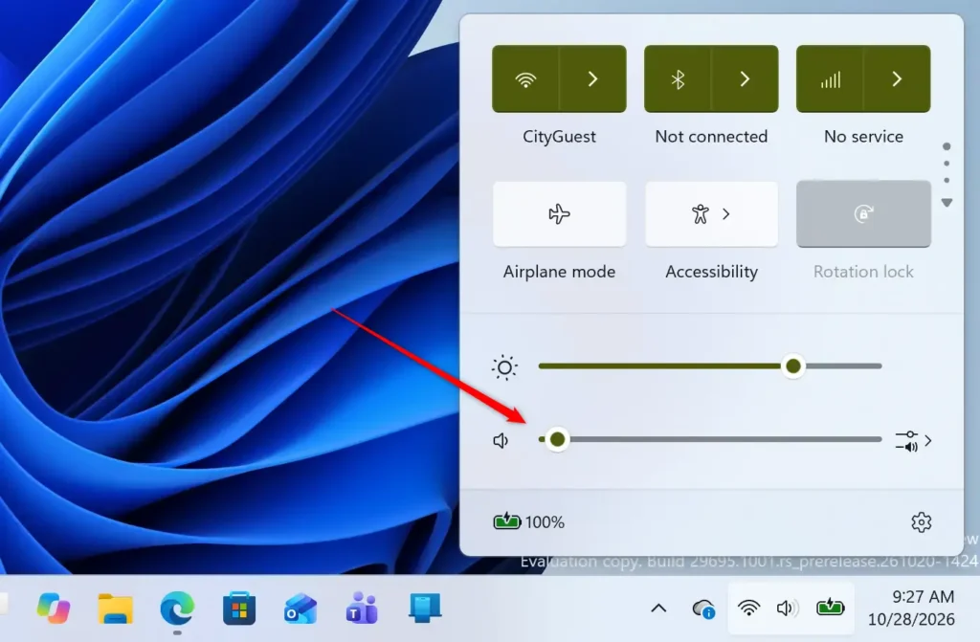
Task: Click the Wi-Fi icon in system tray
Action: [748, 608]
